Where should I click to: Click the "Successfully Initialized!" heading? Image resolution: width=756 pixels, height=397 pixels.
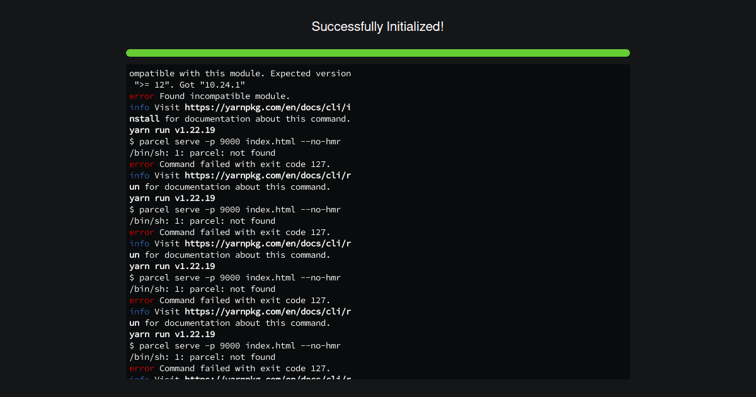[378, 26]
